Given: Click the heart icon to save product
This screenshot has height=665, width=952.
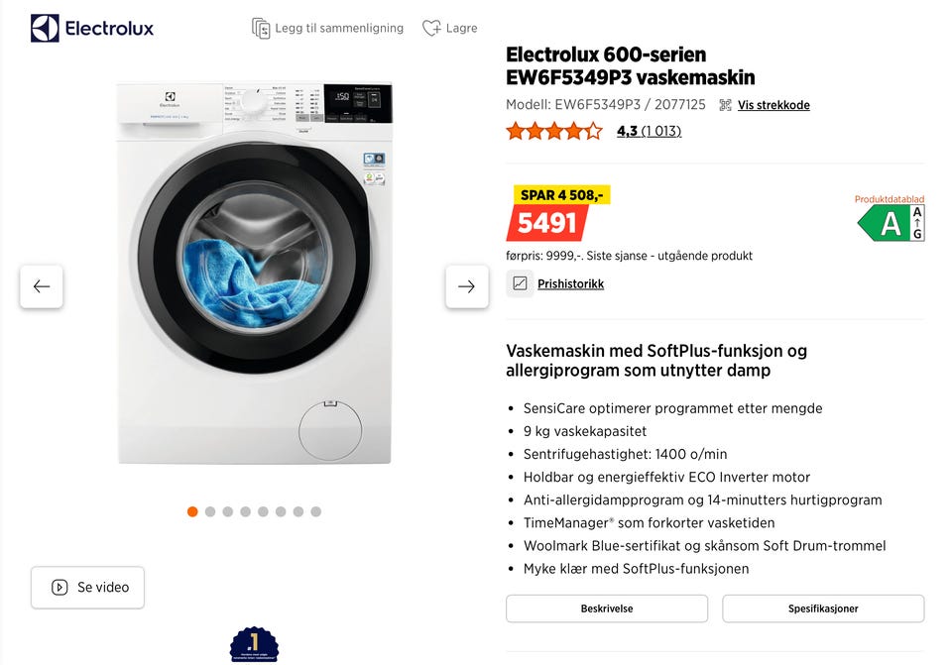Looking at the screenshot, I should click(431, 28).
